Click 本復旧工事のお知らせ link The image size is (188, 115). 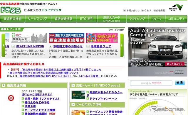(68, 46)
